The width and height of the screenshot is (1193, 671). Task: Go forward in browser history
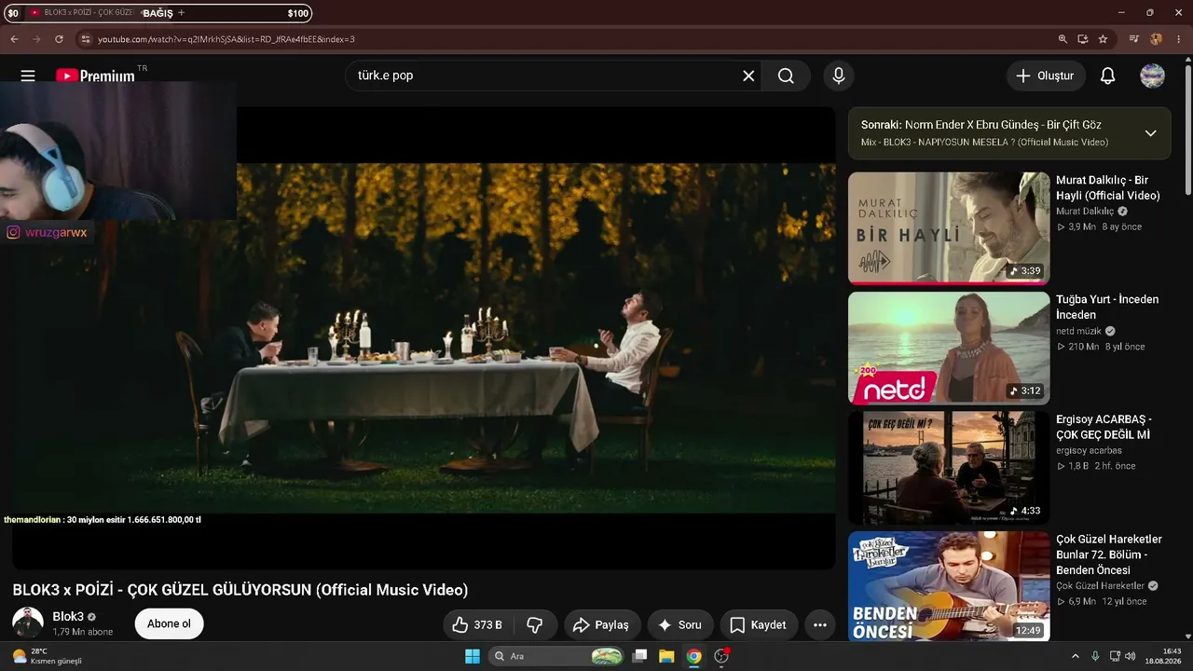coord(36,39)
